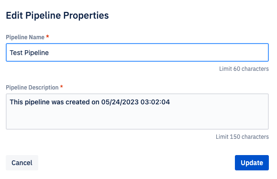
Task: Click the Pipeline Description label
Action: [32, 88]
